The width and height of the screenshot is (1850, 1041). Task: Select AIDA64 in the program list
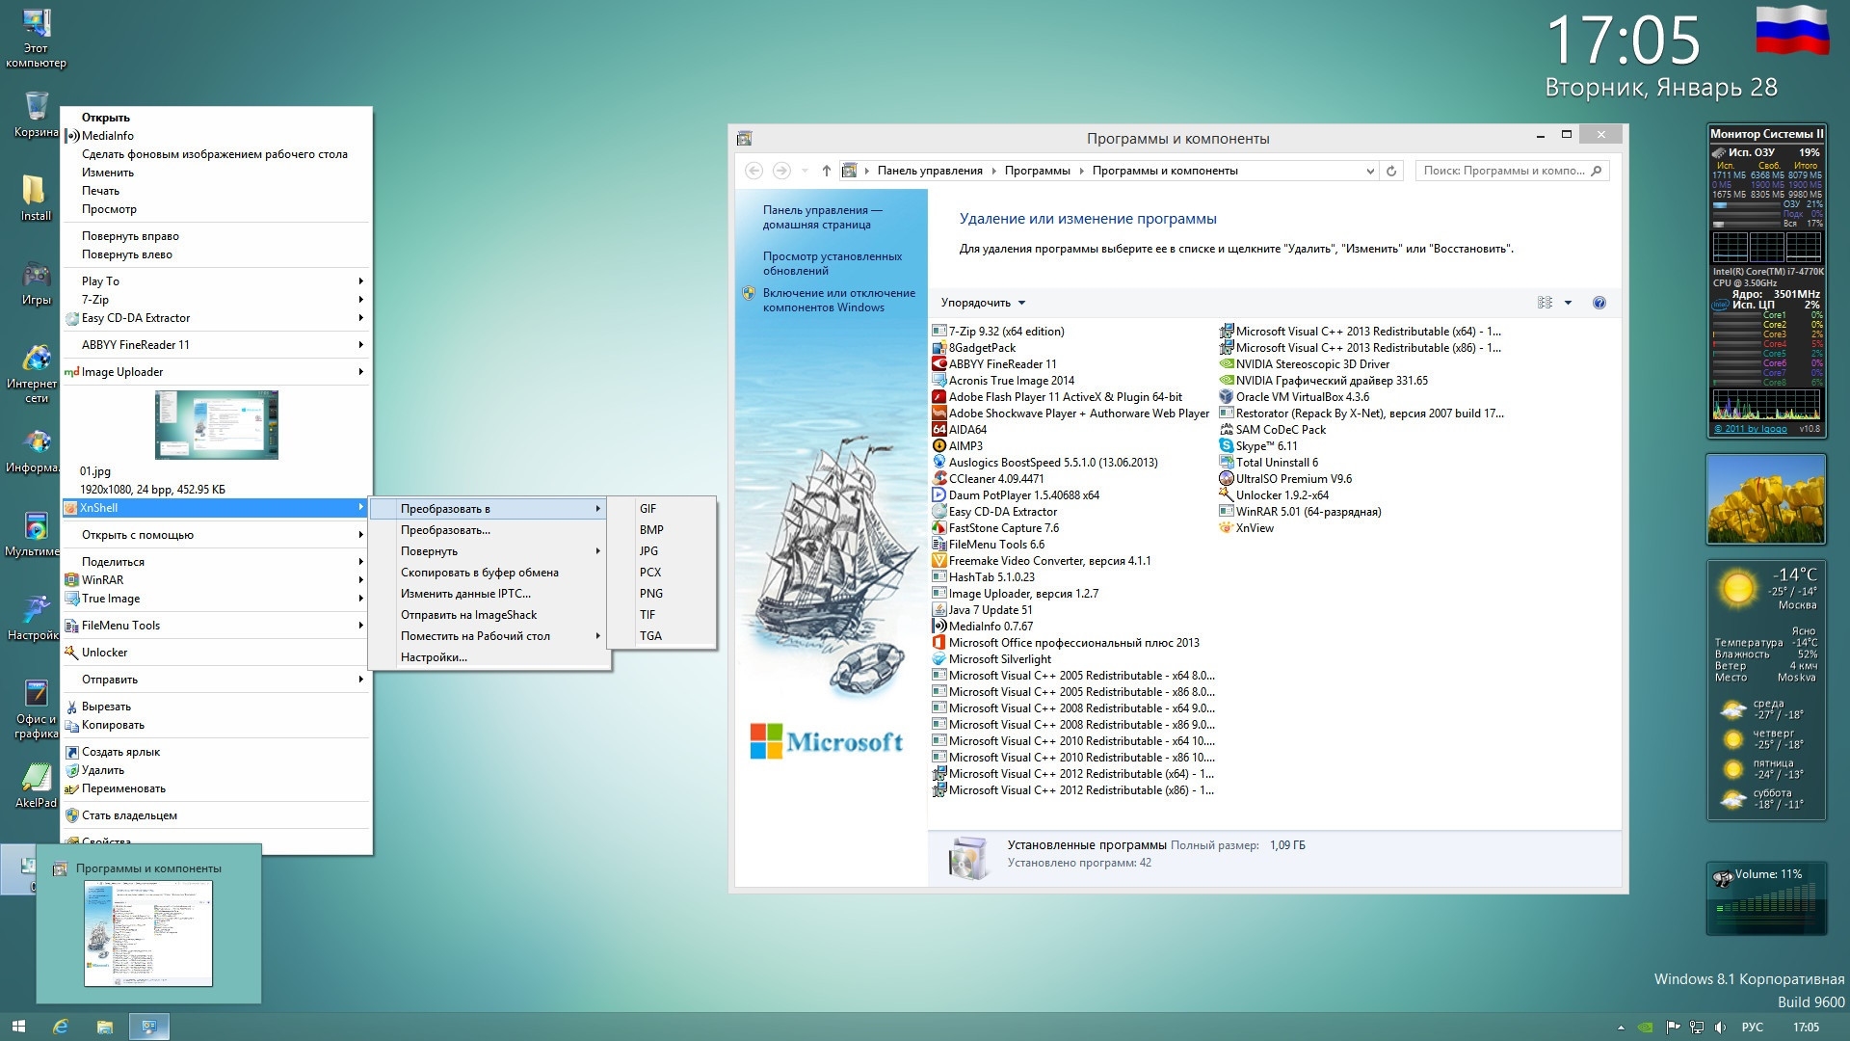tap(967, 430)
